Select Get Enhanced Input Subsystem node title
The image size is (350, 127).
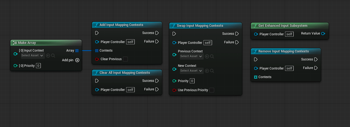[x=283, y=26]
